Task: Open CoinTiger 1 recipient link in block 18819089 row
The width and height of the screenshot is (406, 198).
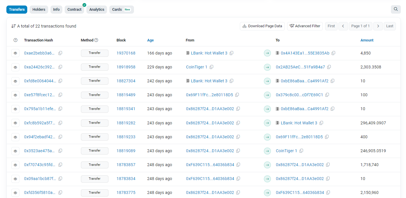Action: [x=287, y=151]
